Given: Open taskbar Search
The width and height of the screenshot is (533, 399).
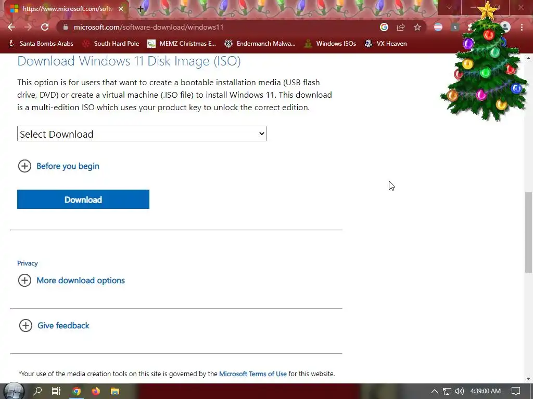Looking at the screenshot, I should point(37,391).
